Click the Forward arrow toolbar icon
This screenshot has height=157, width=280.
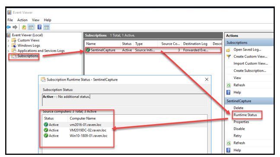coord(15,27)
